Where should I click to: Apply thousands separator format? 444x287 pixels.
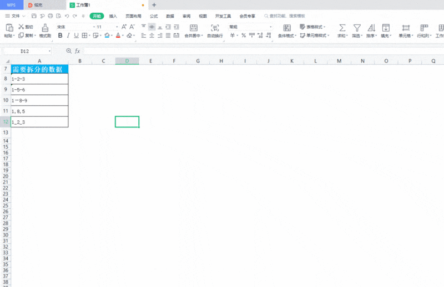(x=252, y=35)
